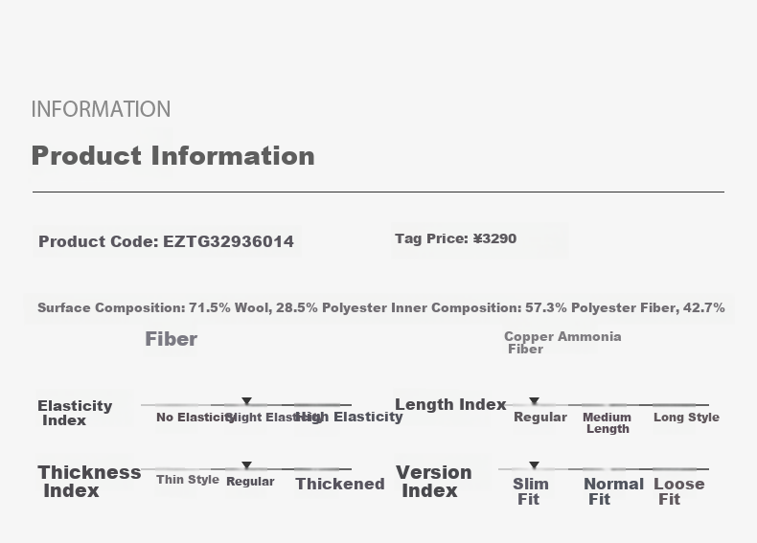Image resolution: width=757 pixels, height=543 pixels.
Task: Click the Product Information heading
Action: coord(172,156)
